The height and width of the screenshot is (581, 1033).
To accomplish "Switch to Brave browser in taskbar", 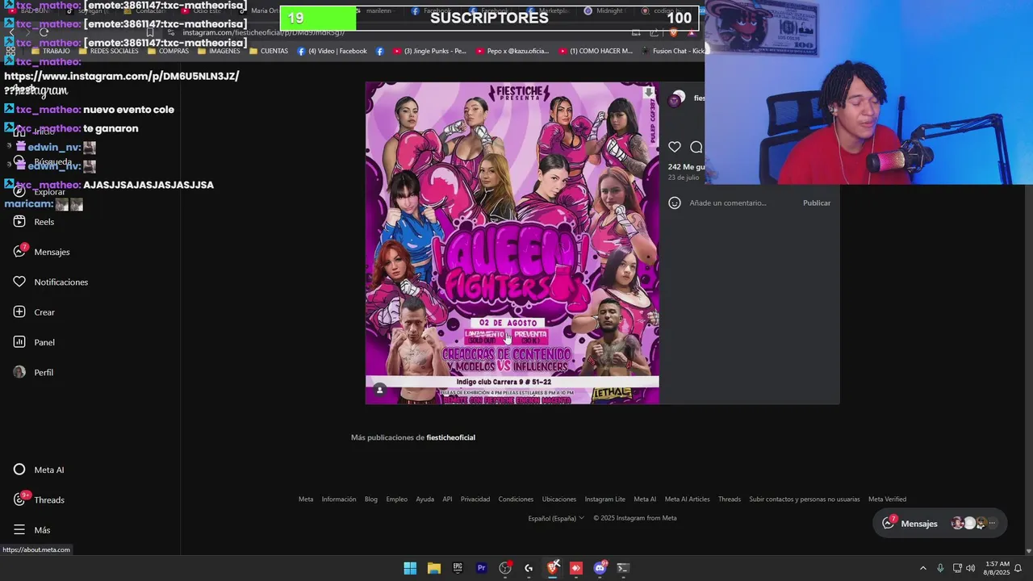I will (x=553, y=568).
